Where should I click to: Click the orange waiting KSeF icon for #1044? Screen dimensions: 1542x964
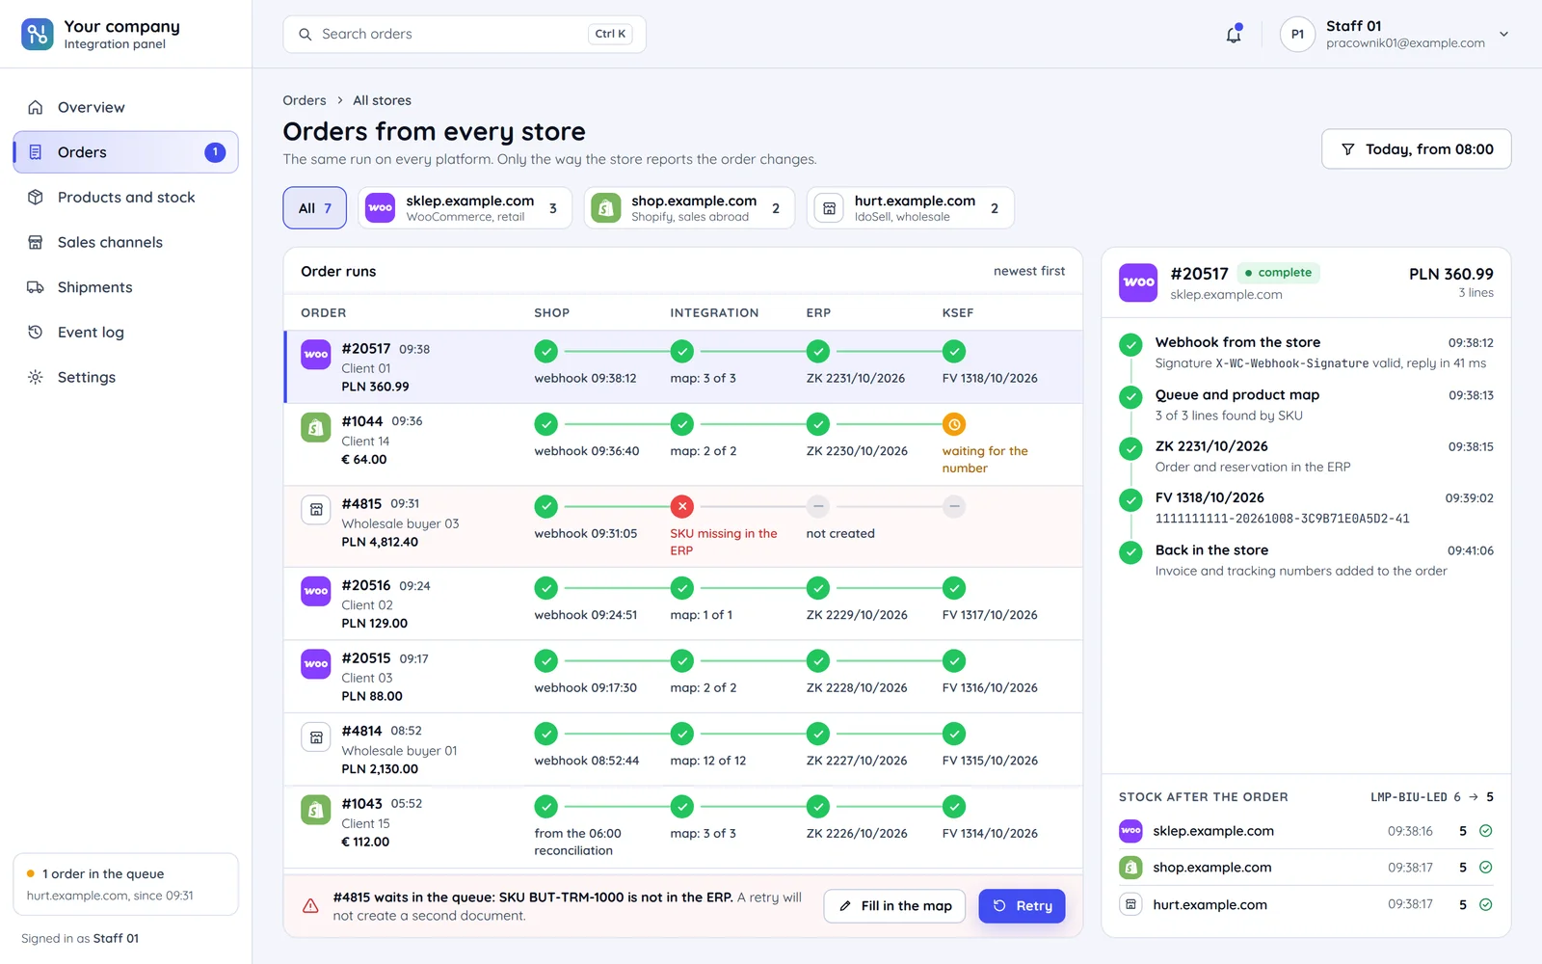pos(954,424)
